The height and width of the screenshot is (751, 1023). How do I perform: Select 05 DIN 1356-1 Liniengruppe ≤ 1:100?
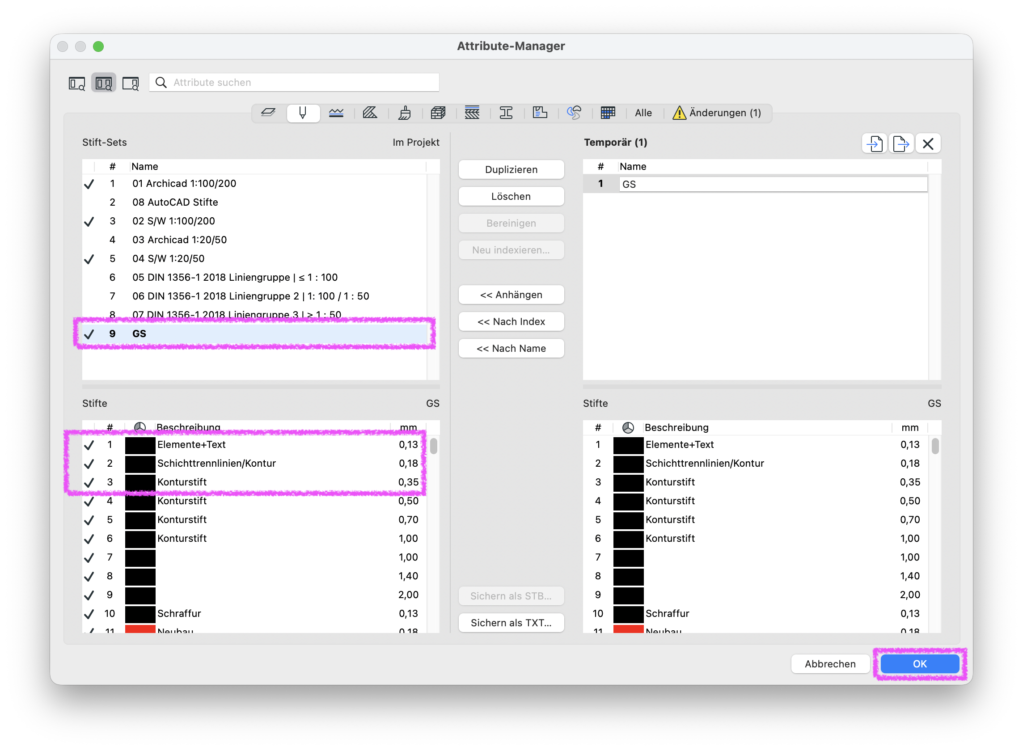254,277
